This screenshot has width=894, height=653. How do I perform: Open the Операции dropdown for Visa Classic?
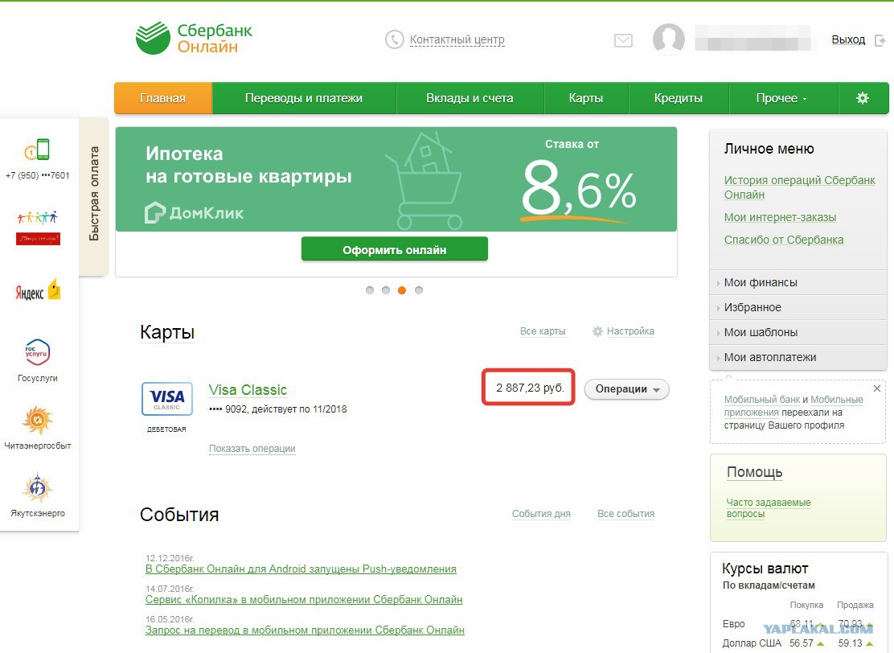[626, 389]
